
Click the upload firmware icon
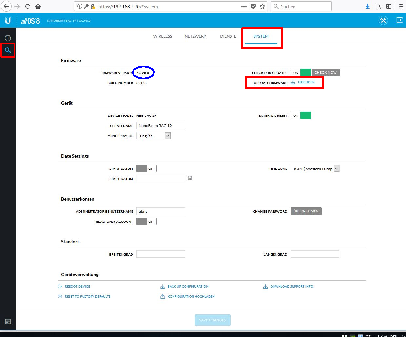pos(293,82)
